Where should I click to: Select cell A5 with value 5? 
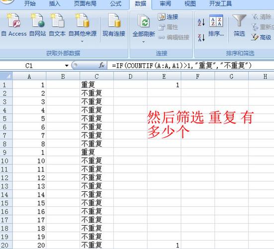[x=29, y=119]
